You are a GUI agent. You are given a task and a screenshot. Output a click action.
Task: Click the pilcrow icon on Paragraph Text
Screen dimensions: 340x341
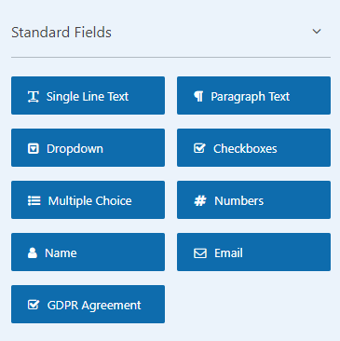pos(198,97)
